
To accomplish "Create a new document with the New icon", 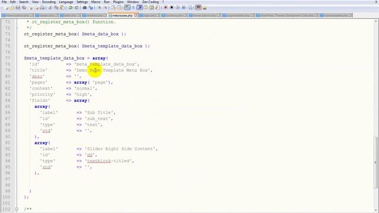I will (7, 8).
